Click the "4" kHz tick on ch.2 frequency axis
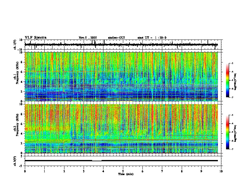The width and height of the screenshot is (249, 192). (x=22, y=134)
